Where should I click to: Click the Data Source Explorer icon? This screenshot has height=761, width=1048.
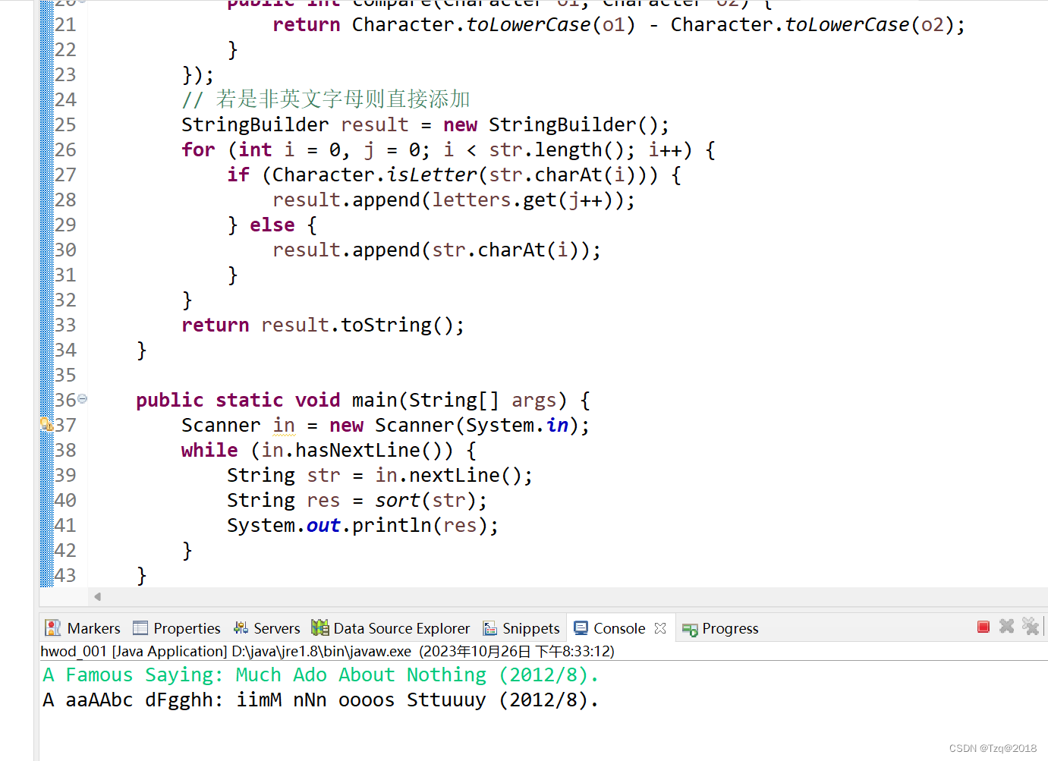click(320, 627)
